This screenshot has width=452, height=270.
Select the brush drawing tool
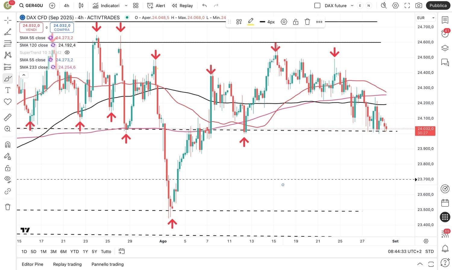point(8,79)
